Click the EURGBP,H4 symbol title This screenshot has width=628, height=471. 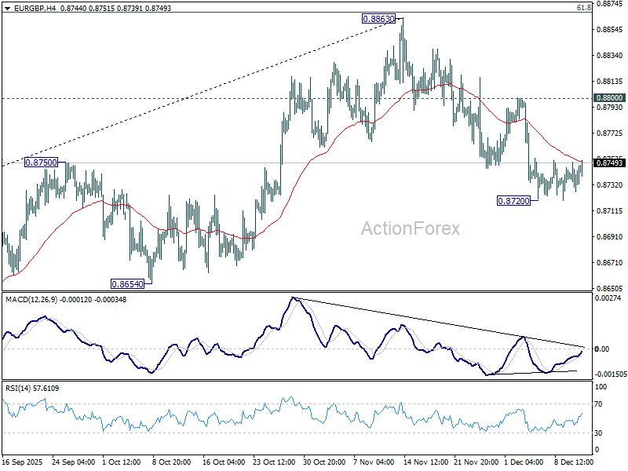(x=35, y=8)
